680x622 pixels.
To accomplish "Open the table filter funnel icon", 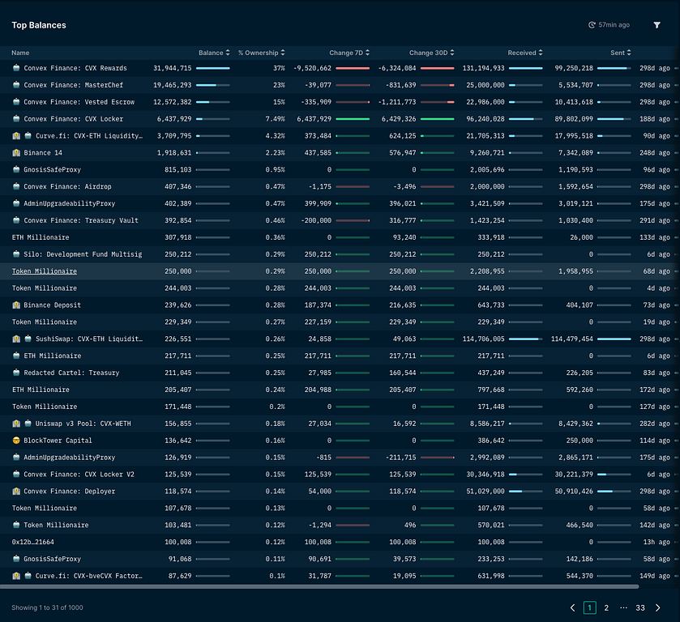I will click(656, 25).
